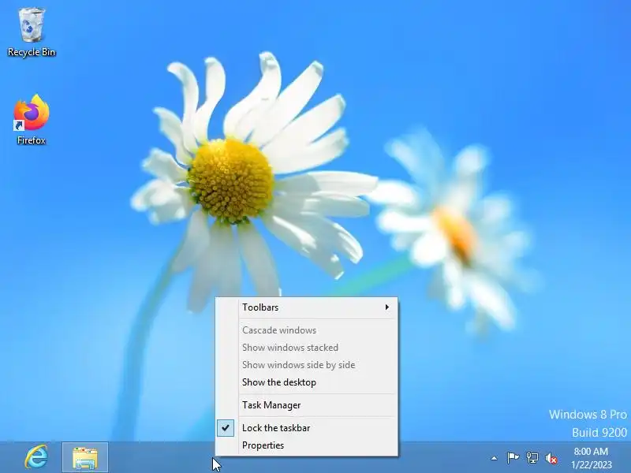The image size is (631, 473).
Task: Open Action Center flag icon
Action: pyautogui.click(x=513, y=458)
